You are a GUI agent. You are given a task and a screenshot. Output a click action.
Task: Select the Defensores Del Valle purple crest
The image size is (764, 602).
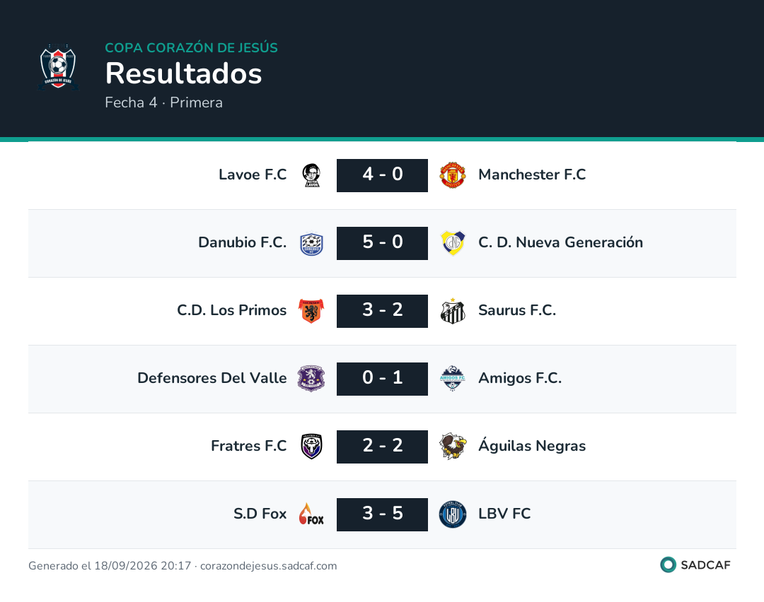click(x=311, y=379)
